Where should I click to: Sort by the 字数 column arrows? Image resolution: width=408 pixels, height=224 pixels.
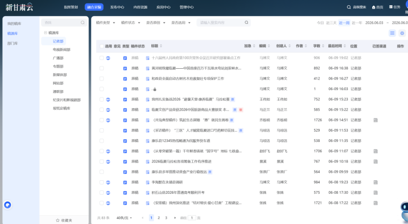(x=323, y=46)
